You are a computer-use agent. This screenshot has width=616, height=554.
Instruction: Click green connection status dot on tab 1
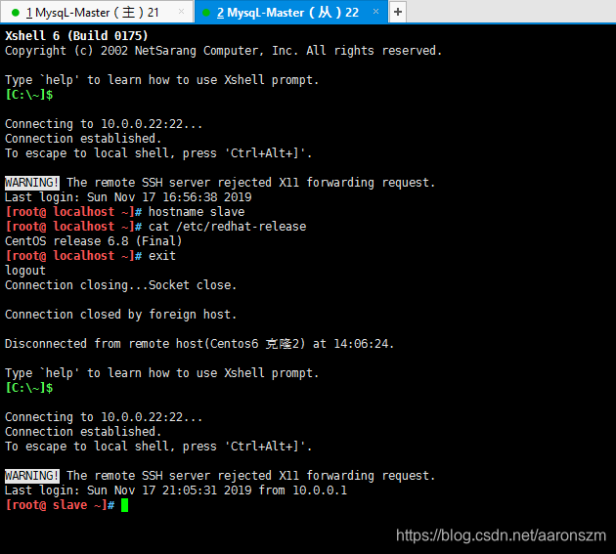tap(16, 13)
